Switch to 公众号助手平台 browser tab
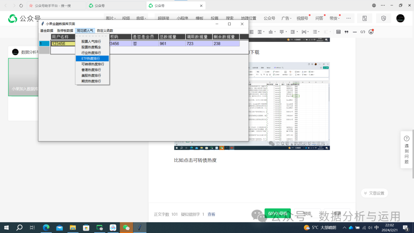 pyautogui.click(x=56, y=5)
